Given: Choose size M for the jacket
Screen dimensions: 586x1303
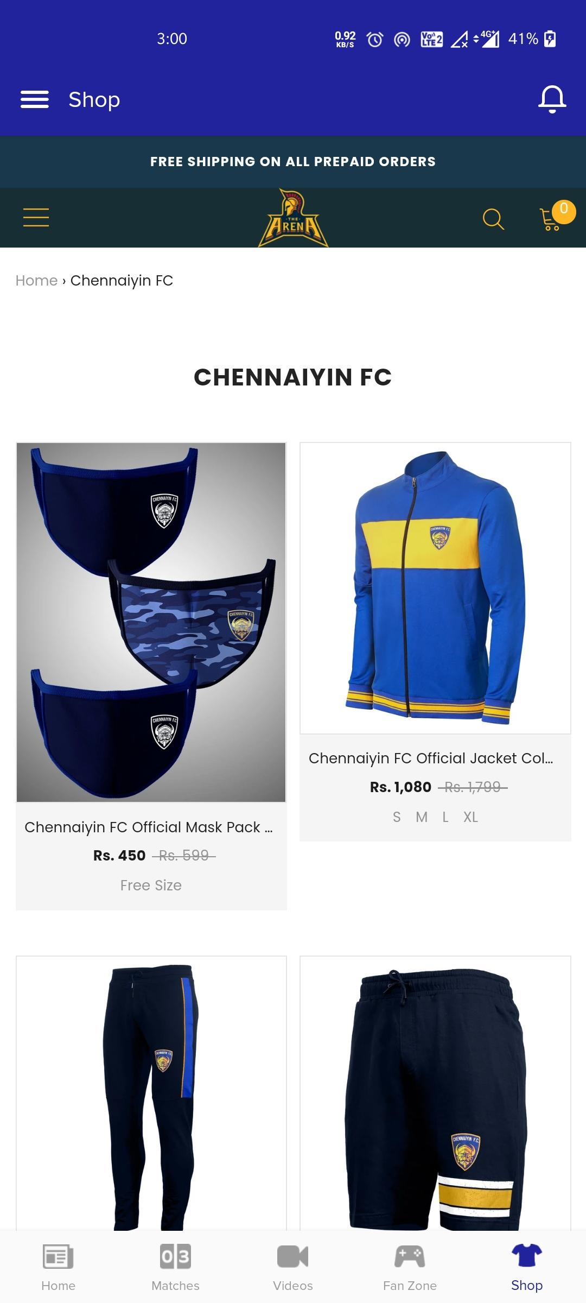Looking at the screenshot, I should (x=422, y=817).
